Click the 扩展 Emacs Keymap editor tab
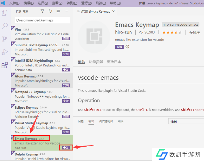The width and height of the screenshot is (204, 161). pyautogui.click(x=96, y=12)
